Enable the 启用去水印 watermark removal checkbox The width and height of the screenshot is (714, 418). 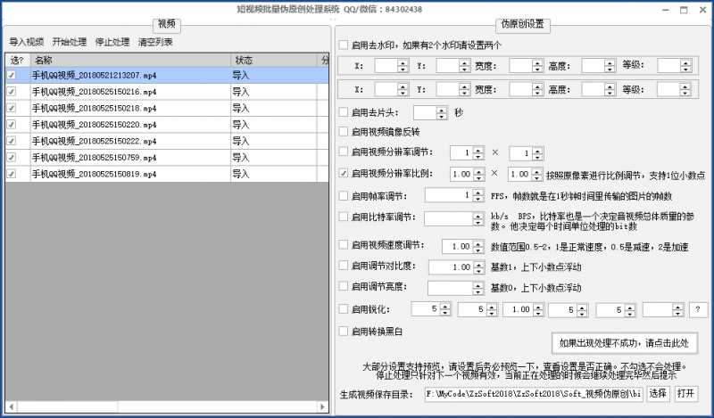click(x=345, y=44)
